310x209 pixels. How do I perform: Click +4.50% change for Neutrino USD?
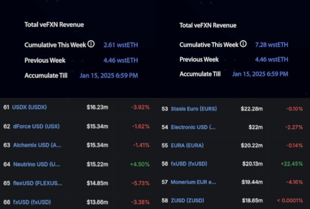point(140,164)
